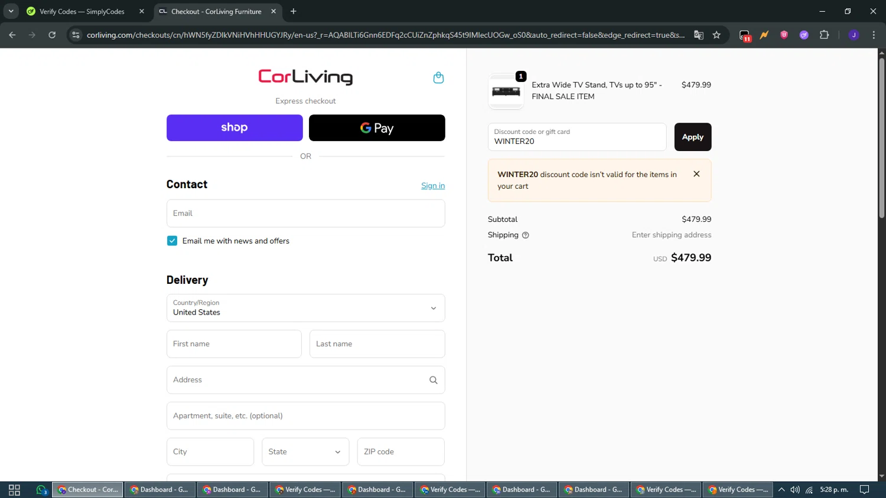Click the purple circular extension icon
The height and width of the screenshot is (498, 886).
(x=804, y=35)
